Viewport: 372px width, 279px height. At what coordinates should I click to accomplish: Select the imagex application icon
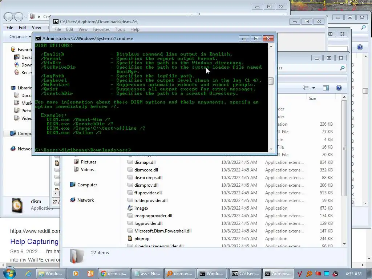[x=130, y=208]
